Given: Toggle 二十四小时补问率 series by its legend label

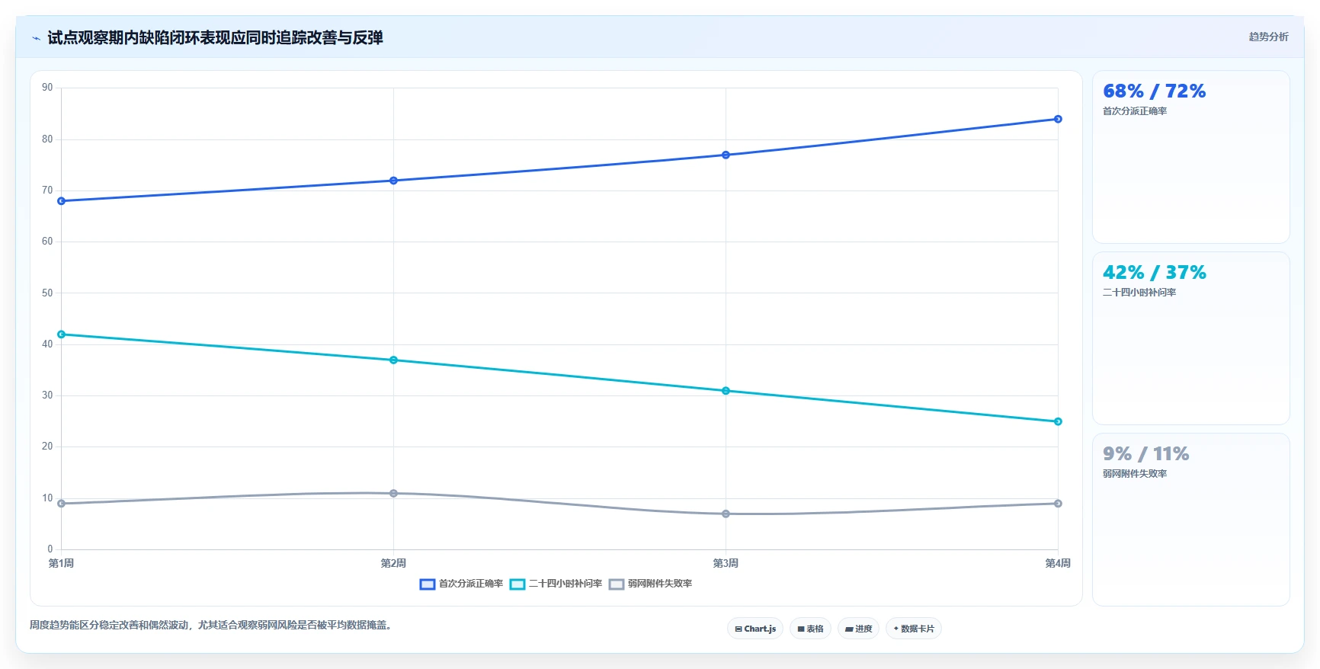Looking at the screenshot, I should click(565, 584).
